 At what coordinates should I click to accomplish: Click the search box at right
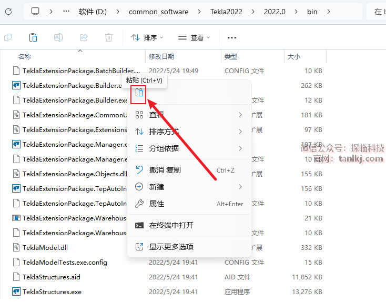point(377,12)
